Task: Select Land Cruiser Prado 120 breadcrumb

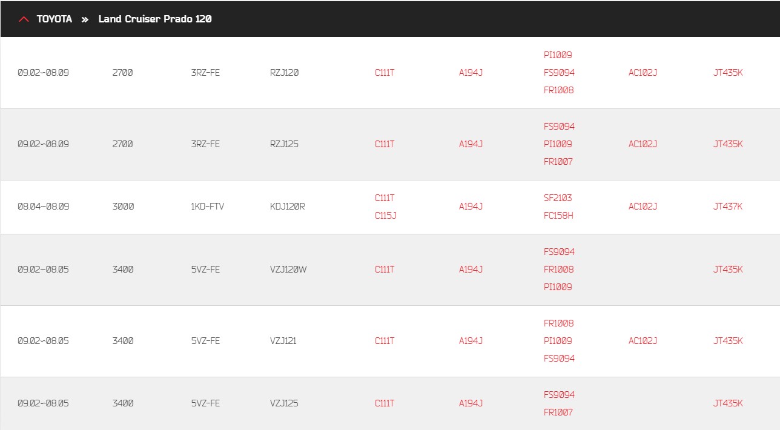Action: [155, 19]
